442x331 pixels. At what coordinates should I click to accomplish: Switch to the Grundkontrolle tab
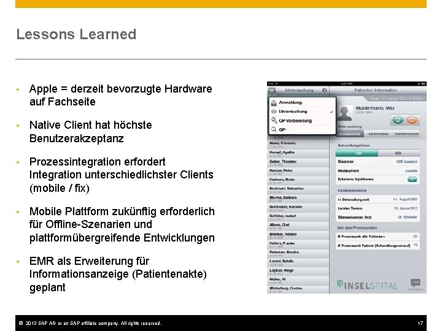(349, 134)
